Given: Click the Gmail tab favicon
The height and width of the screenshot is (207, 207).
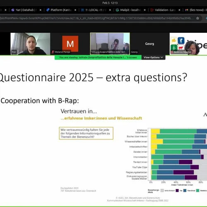Looking at the screenshot, I should tap(187, 10).
